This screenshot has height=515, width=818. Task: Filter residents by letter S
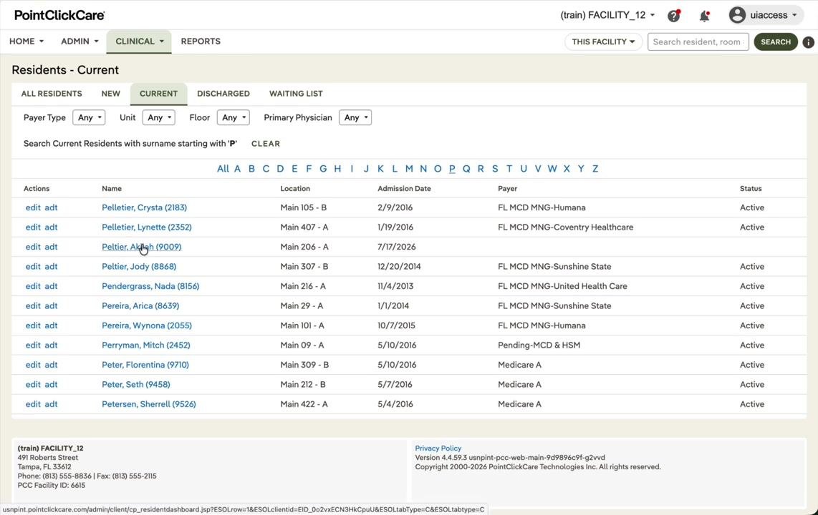(495, 169)
